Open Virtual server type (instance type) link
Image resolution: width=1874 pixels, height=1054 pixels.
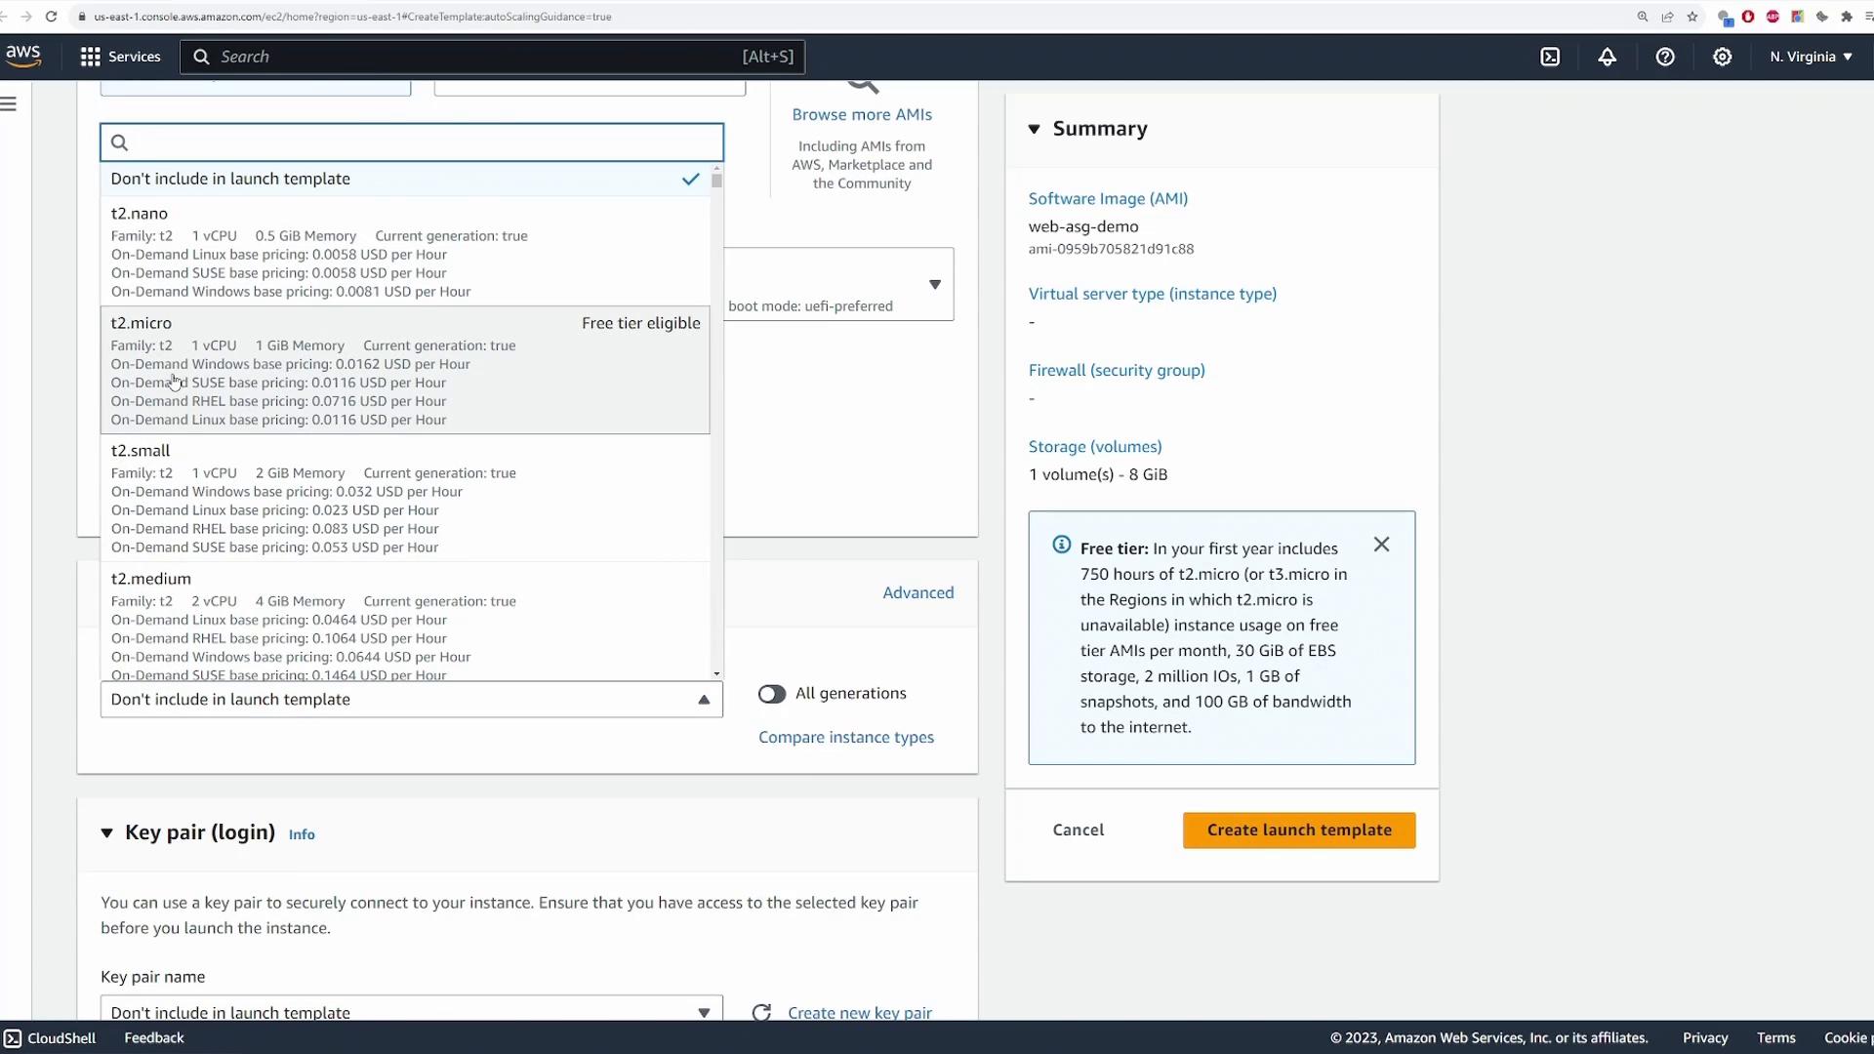pos(1153,294)
